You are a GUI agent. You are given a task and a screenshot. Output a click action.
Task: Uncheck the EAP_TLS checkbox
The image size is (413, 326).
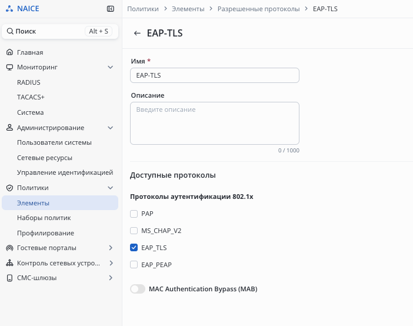point(134,248)
